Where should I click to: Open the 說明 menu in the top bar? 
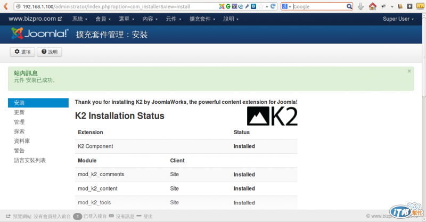(x=231, y=19)
